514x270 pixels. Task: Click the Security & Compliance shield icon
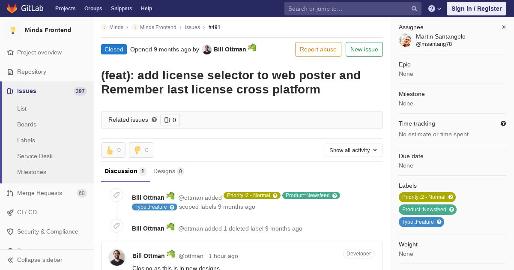[x=10, y=231]
